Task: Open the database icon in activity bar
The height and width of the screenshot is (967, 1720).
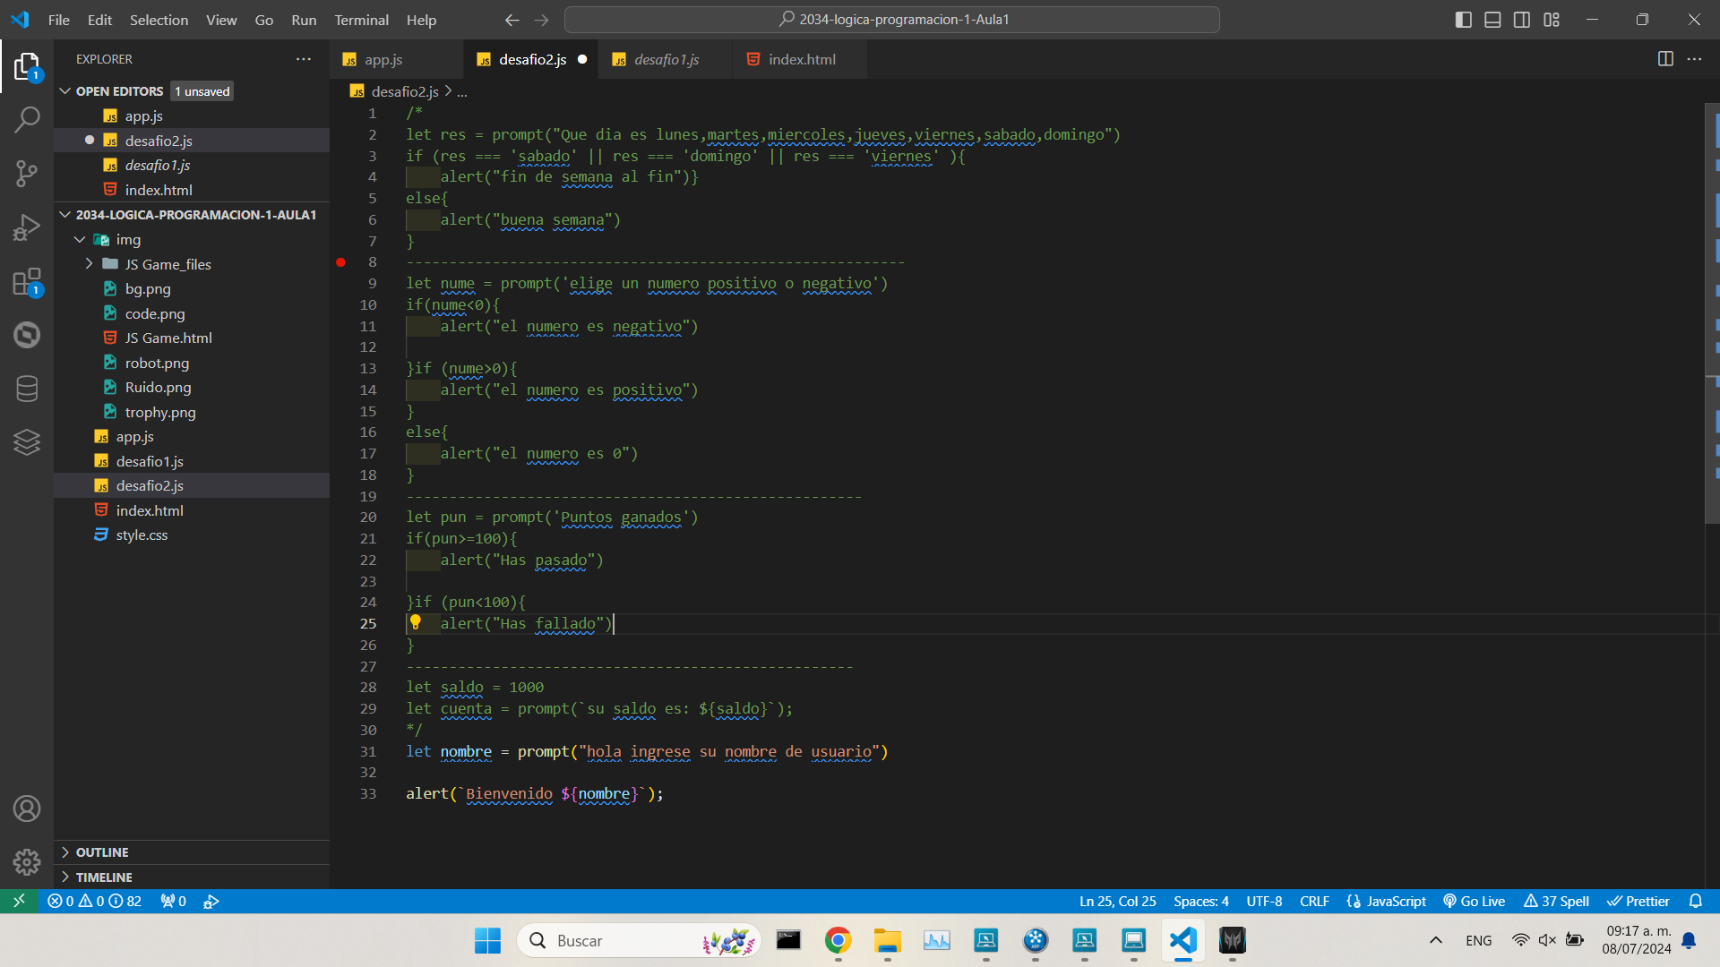Action: click(x=27, y=389)
